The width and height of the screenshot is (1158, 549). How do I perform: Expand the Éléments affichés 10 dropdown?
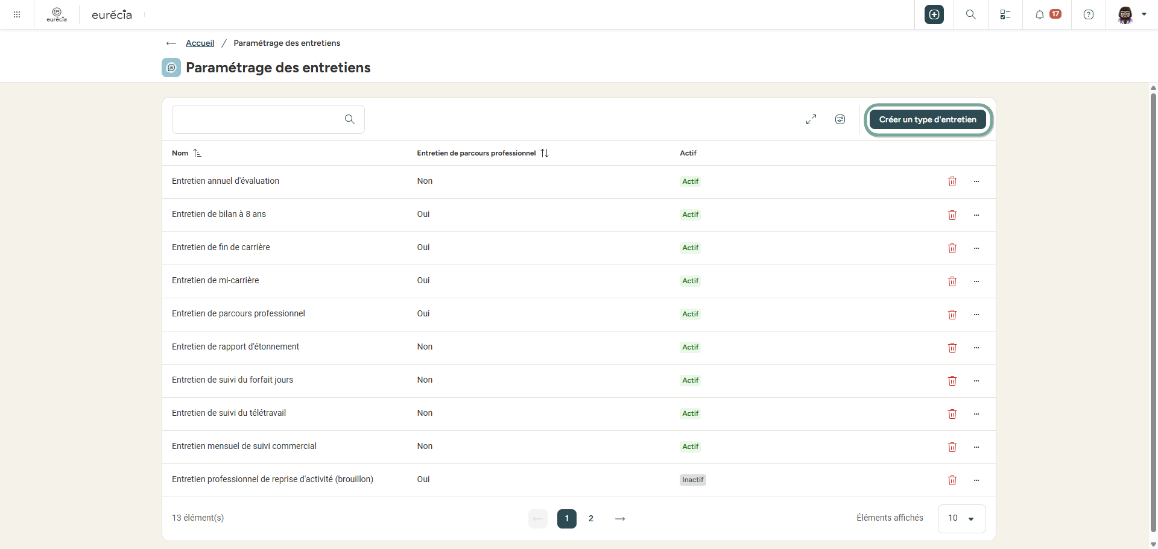962,518
